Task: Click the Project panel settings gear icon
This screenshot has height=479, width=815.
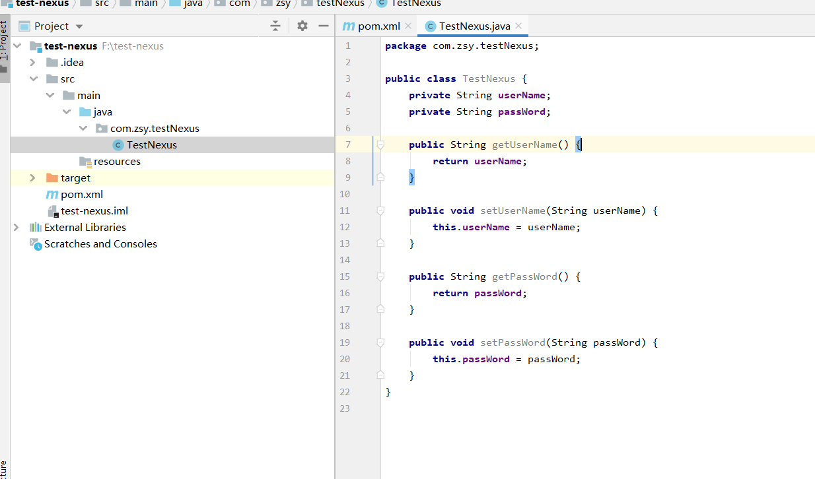Action: pyautogui.click(x=302, y=26)
